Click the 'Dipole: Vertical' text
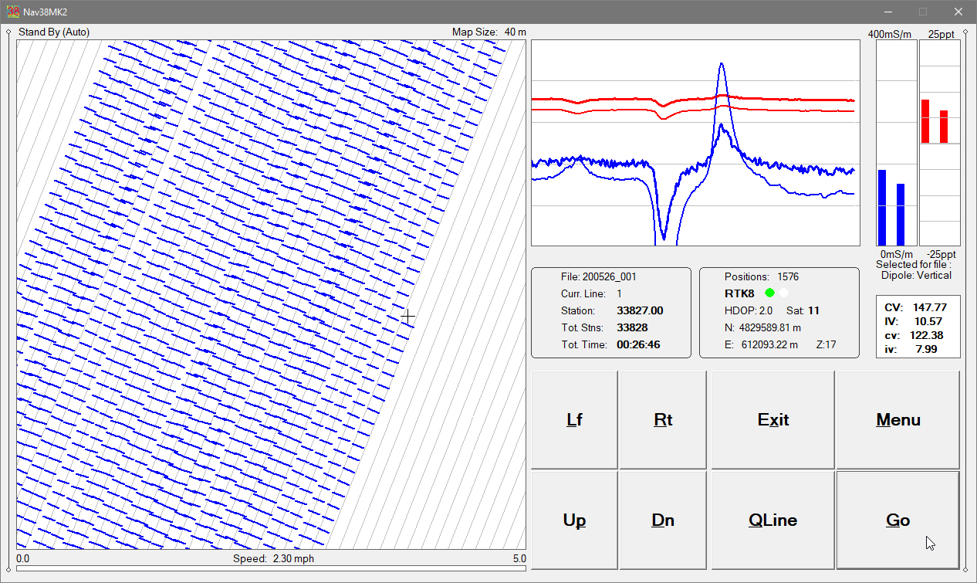The width and height of the screenshot is (977, 583). (916, 275)
